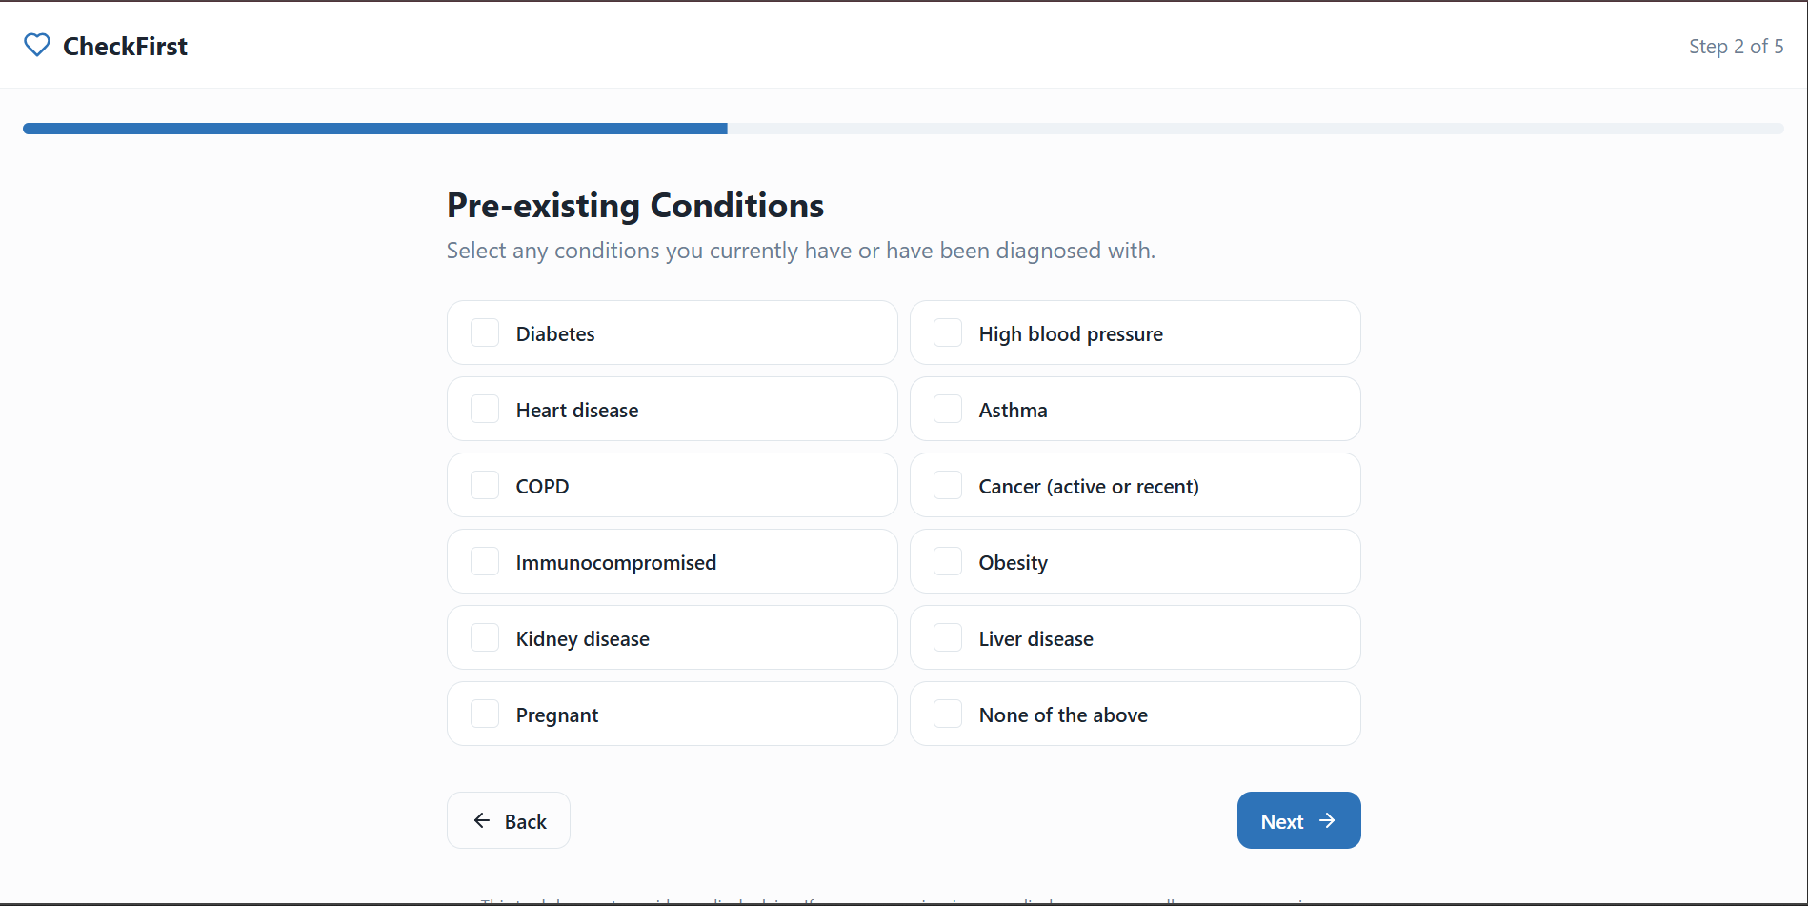Click the blue step progress bar

tap(375, 129)
